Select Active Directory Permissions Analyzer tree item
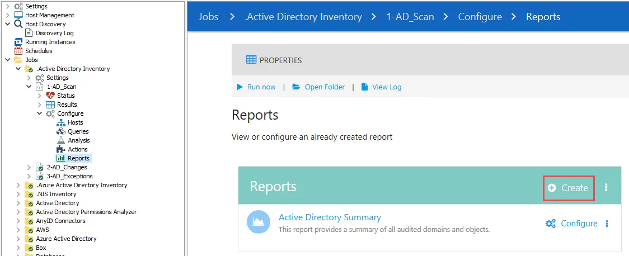 point(86,212)
